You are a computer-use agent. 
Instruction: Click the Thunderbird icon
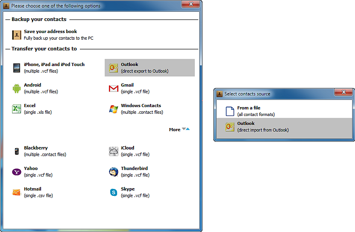coord(113,172)
